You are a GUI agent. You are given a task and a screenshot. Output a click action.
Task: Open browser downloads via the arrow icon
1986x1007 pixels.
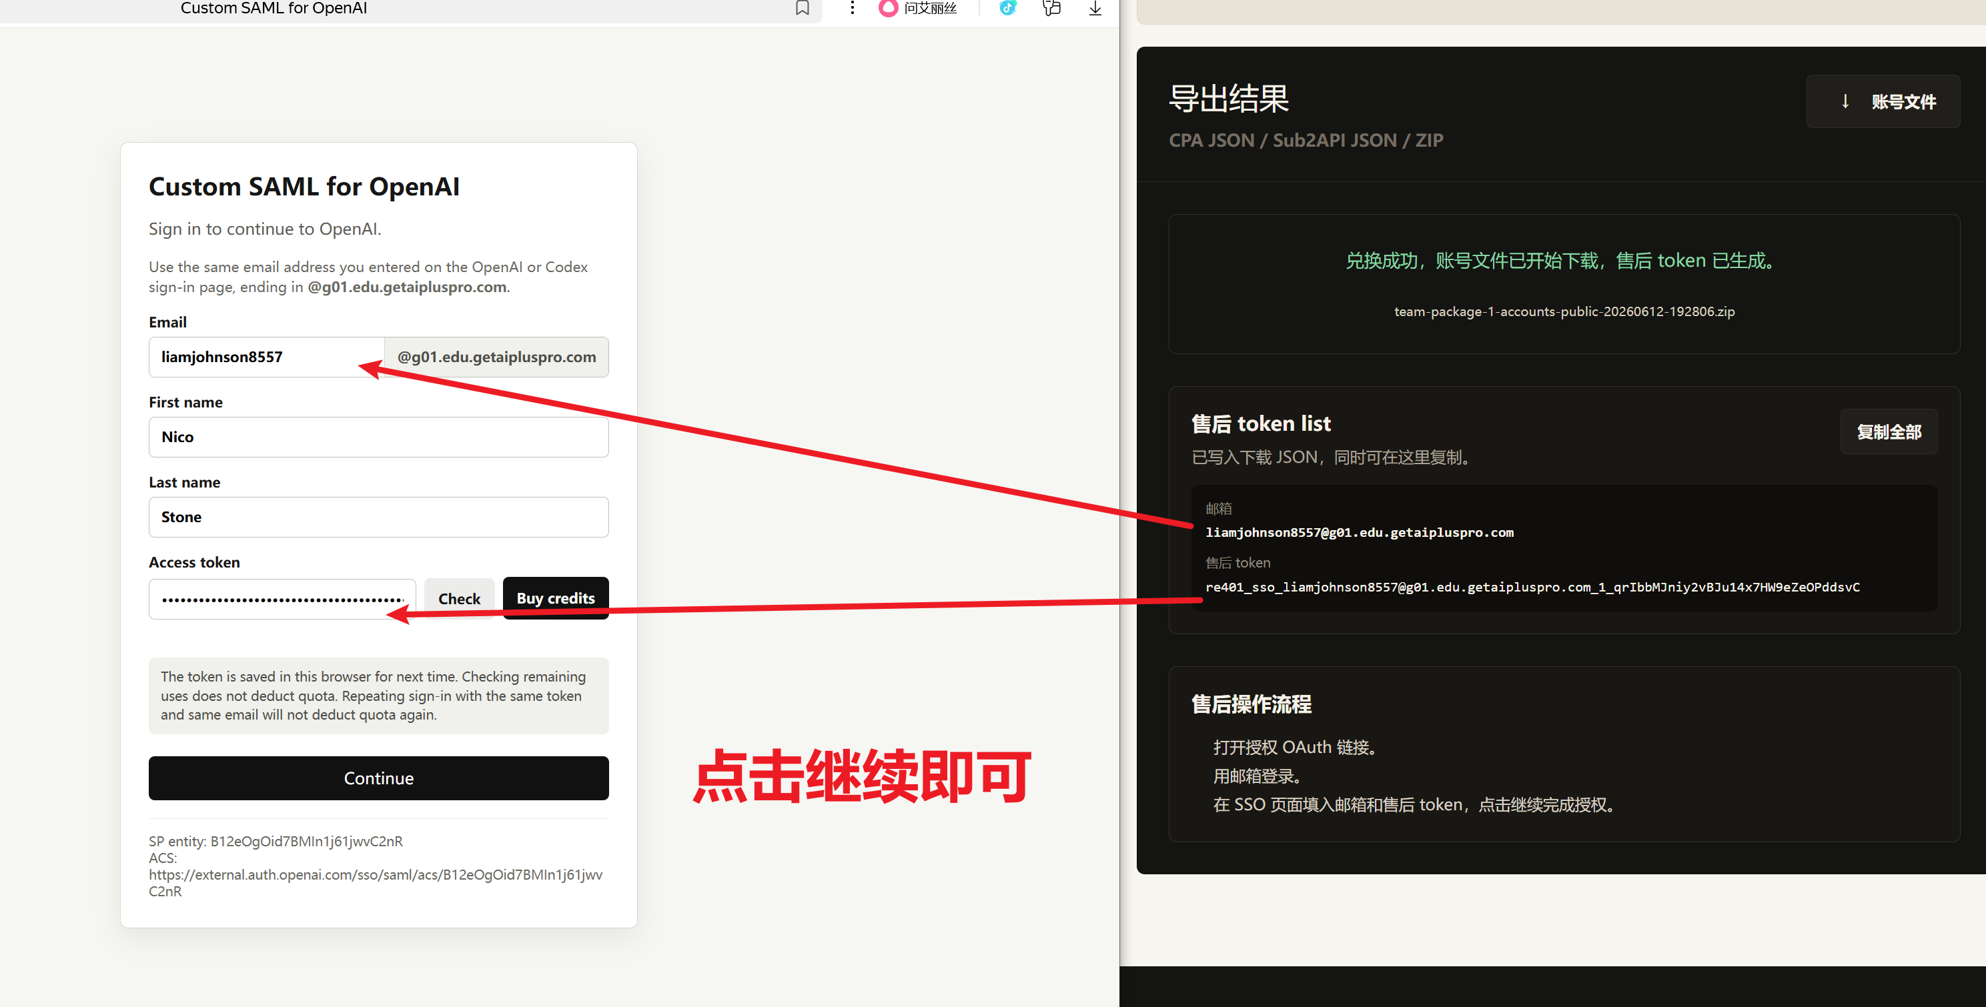pyautogui.click(x=1095, y=8)
